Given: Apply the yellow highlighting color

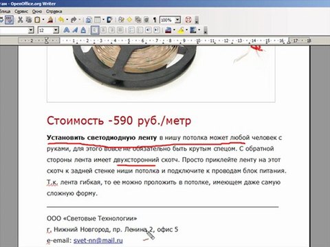Looking at the screenshot, I should click(181, 30).
